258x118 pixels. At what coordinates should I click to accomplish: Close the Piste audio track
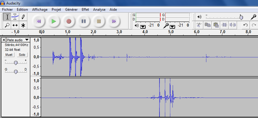(4, 40)
